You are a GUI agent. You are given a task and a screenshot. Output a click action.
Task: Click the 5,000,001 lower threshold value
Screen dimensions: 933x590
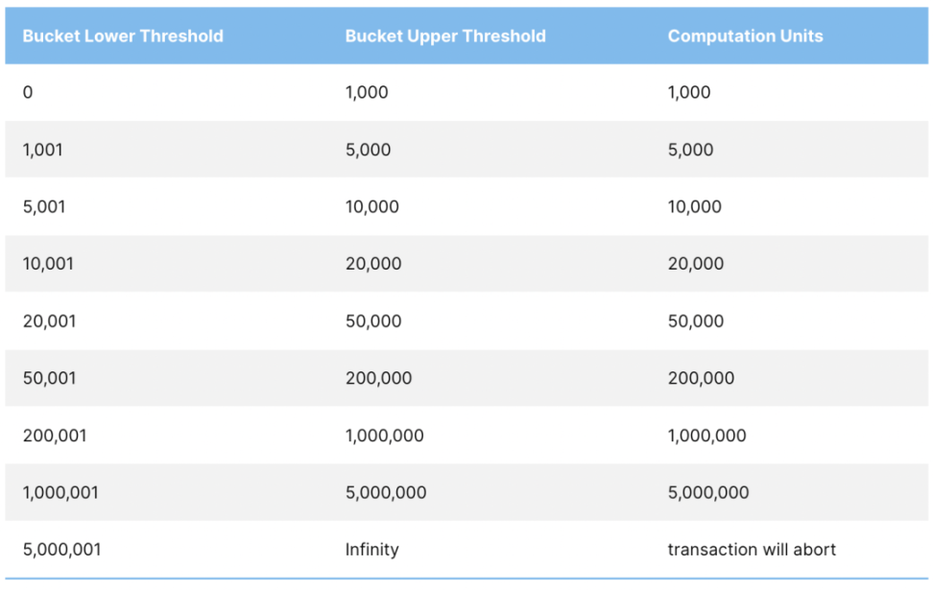[62, 550]
